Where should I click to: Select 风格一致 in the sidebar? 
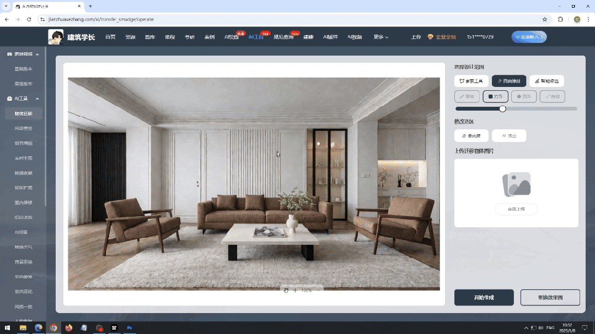[x=24, y=306]
